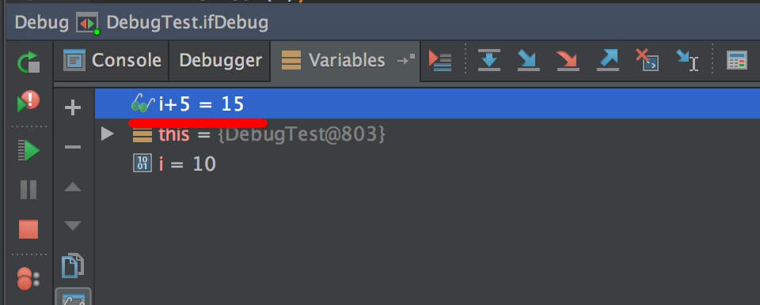Stop debugging with the red square
The image size is (760, 305).
click(x=28, y=229)
